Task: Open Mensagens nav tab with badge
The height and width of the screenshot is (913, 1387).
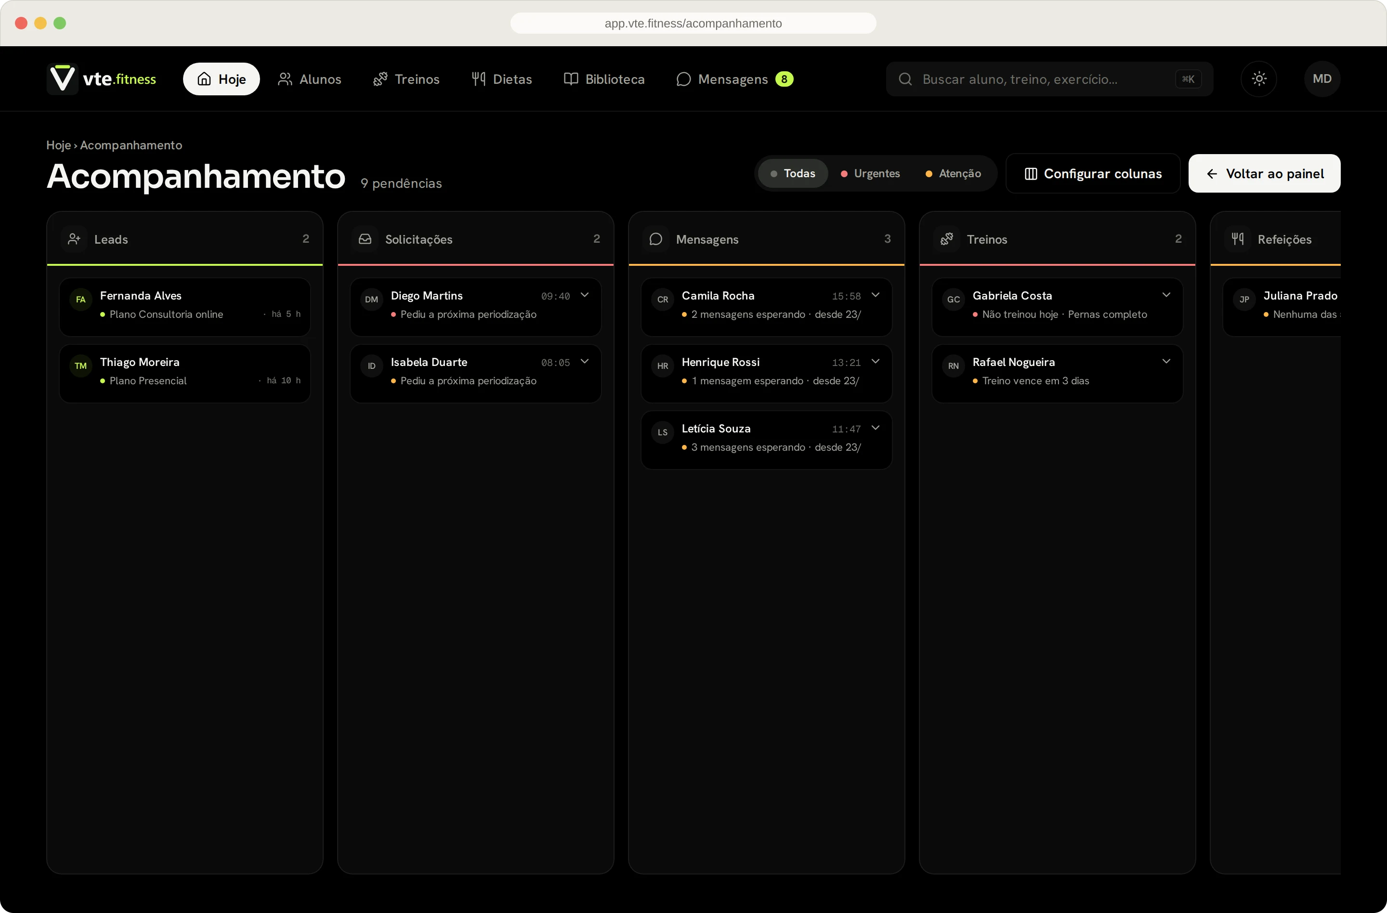Action: pos(734,79)
